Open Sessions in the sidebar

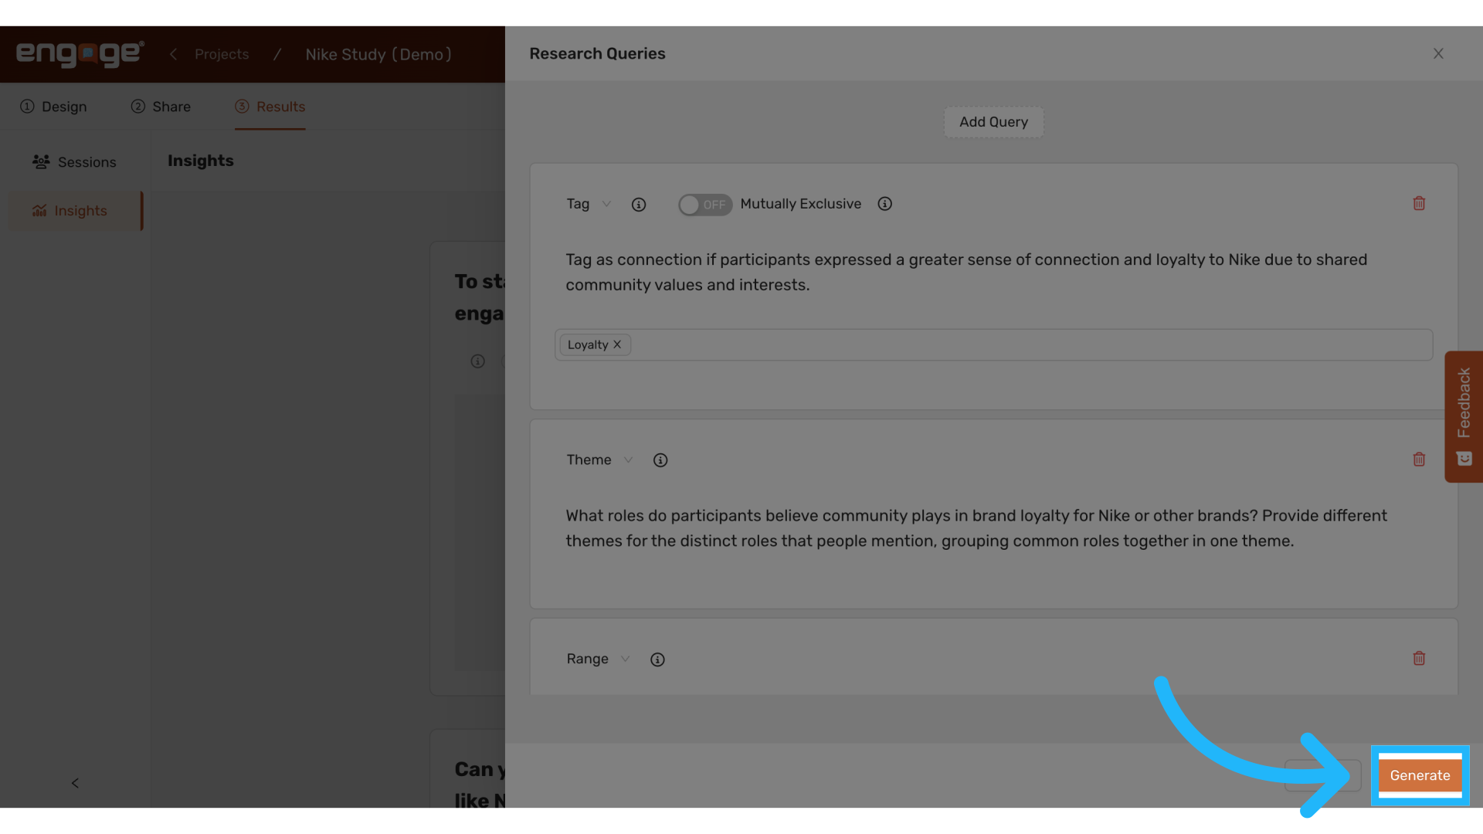coord(75,162)
